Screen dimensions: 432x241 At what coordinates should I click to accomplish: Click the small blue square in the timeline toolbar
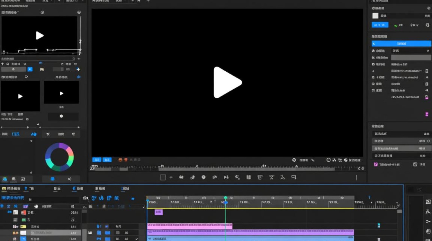pos(133,199)
